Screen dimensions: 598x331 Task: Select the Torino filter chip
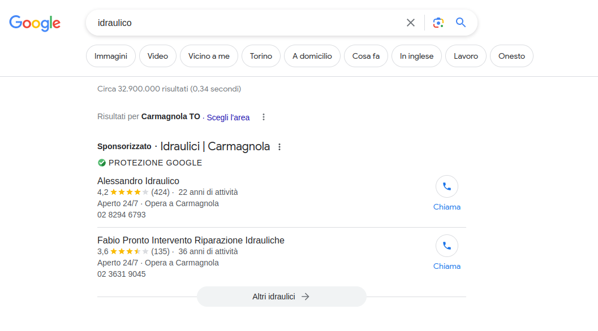tap(261, 56)
